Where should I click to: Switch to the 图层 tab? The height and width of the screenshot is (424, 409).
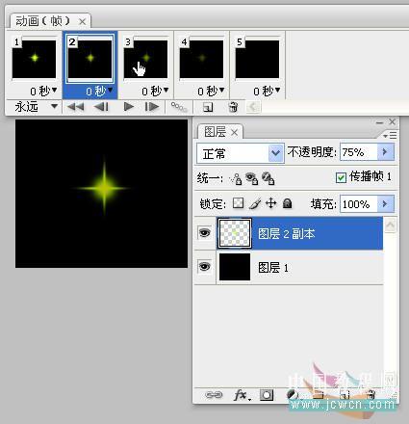pyautogui.click(x=220, y=132)
